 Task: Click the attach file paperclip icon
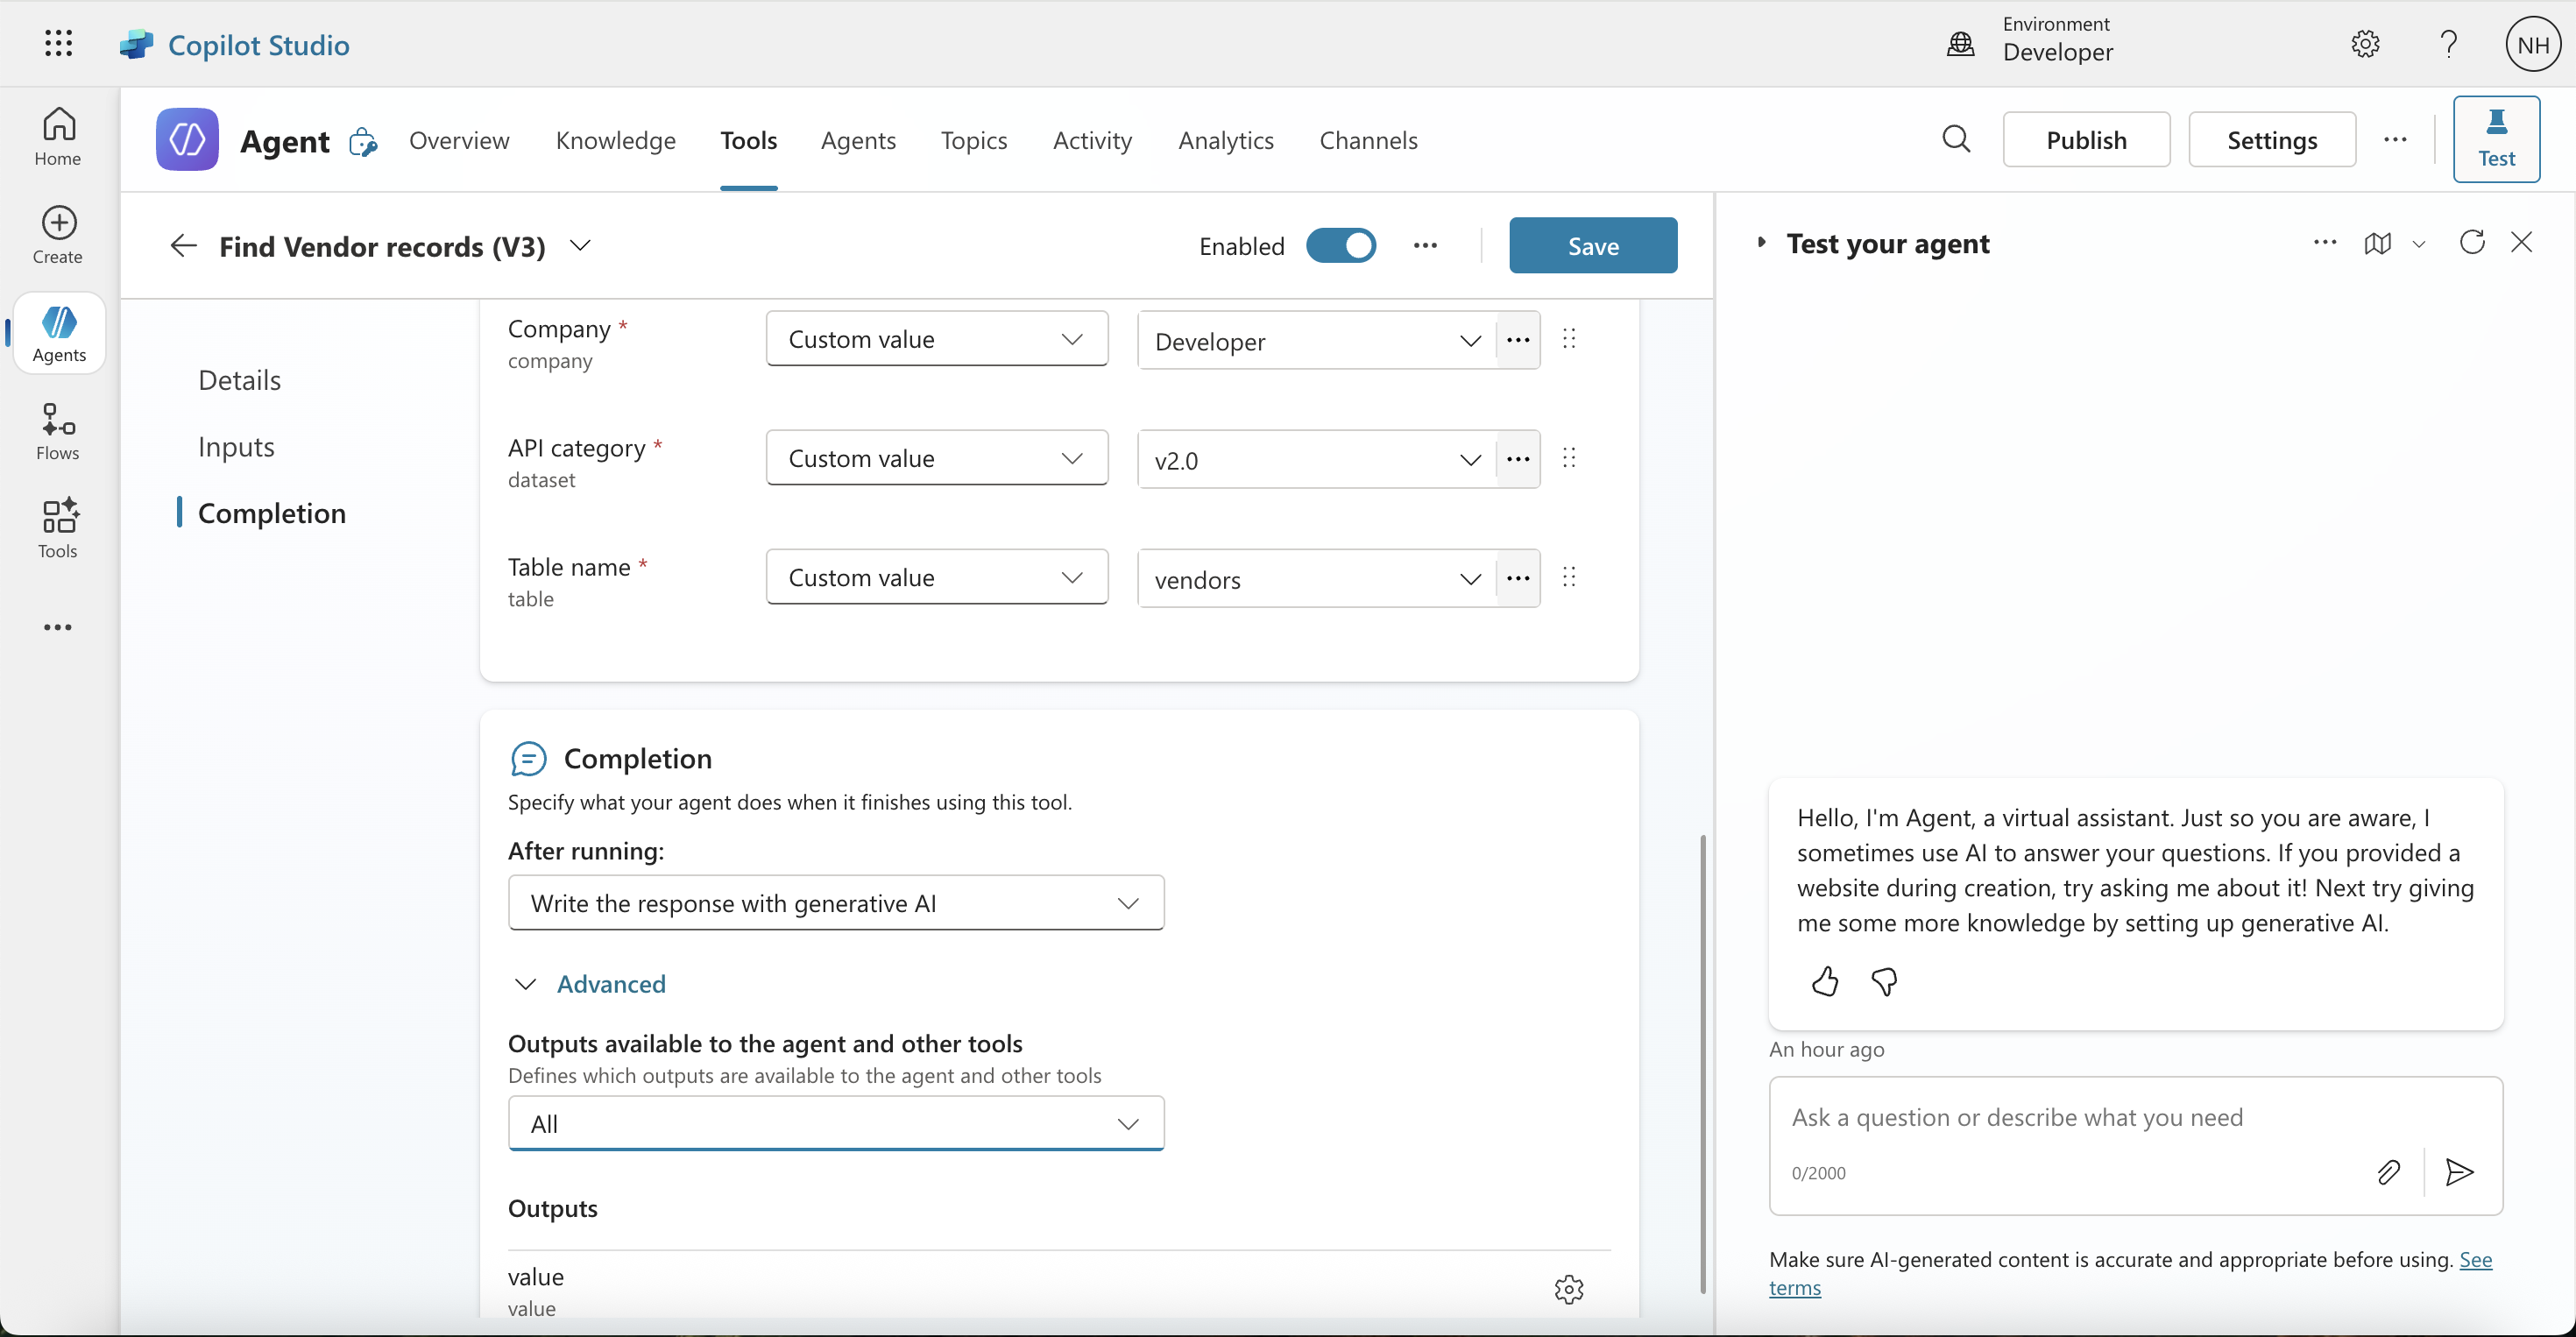tap(2388, 1172)
